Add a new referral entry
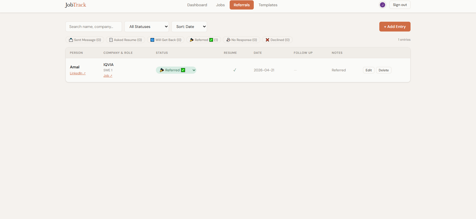Screen dimensions: 476x219 395,26
